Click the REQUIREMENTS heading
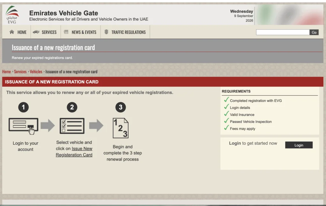 (236, 91)
